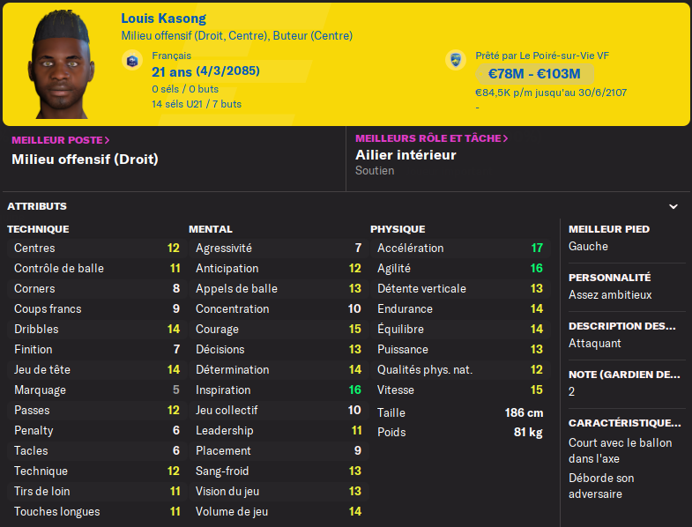Screen dimensions: 692x527
Task: Click the Français nationality link
Action: [171, 56]
